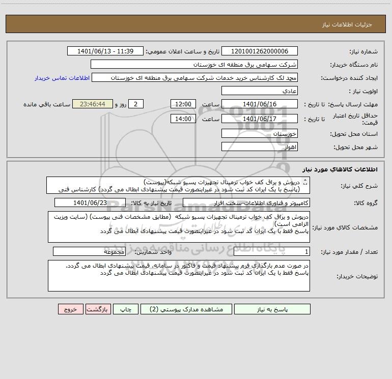
Task: Select the remaining time countdown box
Action: (93, 104)
